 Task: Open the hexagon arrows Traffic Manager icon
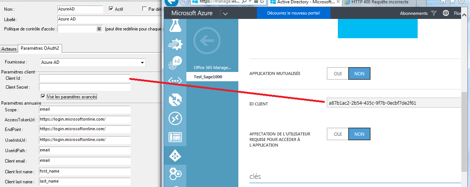coord(175,100)
